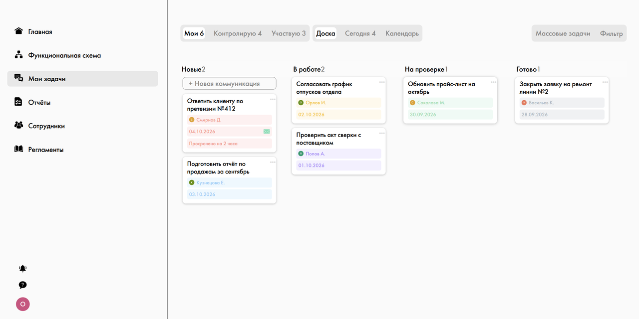Click the hierarchy icon beside Функциональная схема
Viewport: 639px width, 319px height.
click(19, 55)
